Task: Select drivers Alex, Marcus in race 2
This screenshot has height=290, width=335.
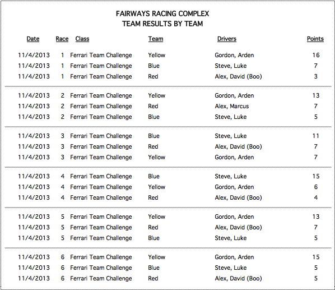Action: point(232,106)
